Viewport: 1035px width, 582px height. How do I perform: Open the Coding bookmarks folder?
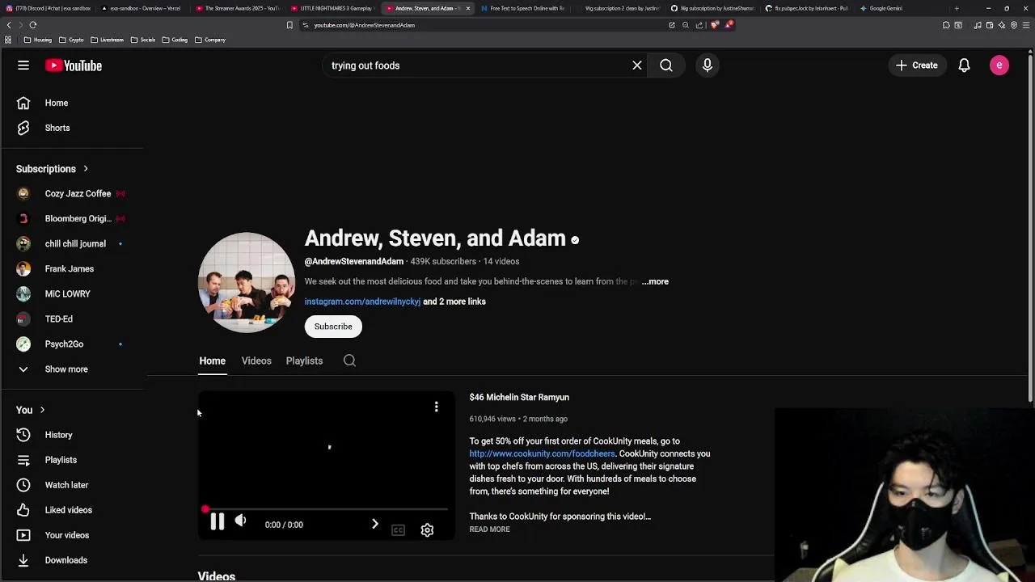pyautogui.click(x=175, y=40)
